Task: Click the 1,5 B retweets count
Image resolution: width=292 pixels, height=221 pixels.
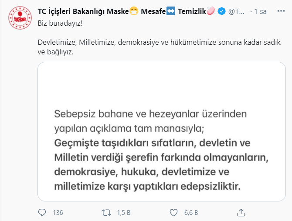Action: coord(124,213)
